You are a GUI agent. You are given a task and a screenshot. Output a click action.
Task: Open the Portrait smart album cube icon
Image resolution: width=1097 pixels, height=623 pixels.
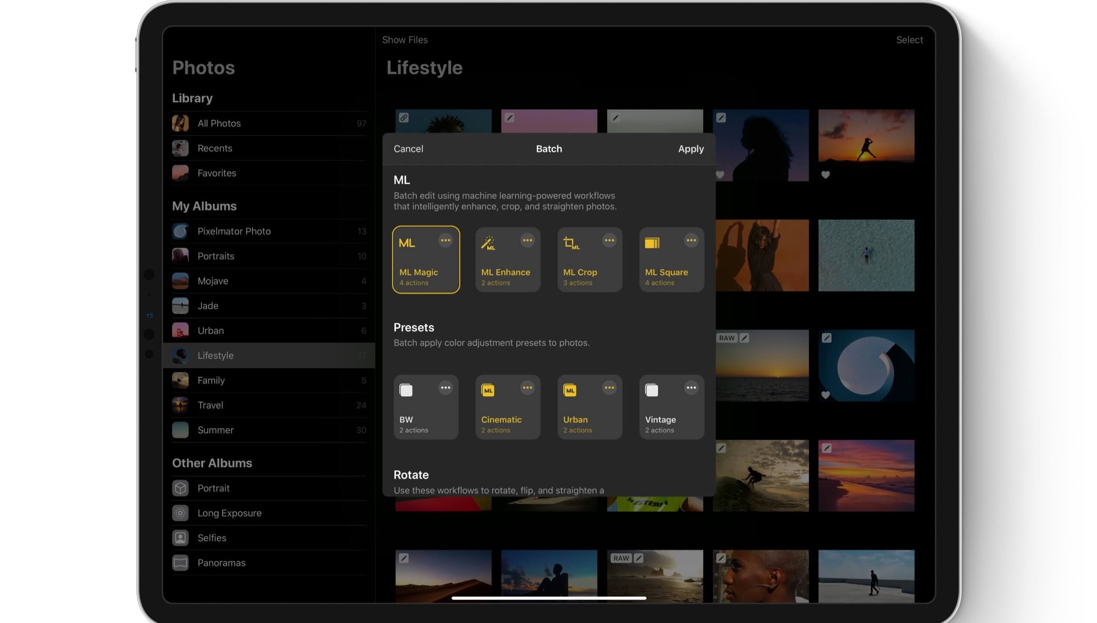tap(180, 488)
